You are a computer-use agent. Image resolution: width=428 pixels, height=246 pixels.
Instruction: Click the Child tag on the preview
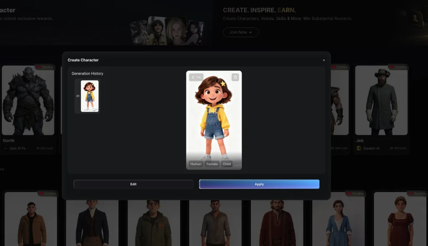227,164
